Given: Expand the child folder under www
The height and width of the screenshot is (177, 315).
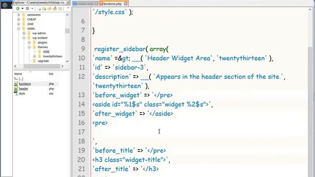Looking at the screenshot, I should pos(19,24).
